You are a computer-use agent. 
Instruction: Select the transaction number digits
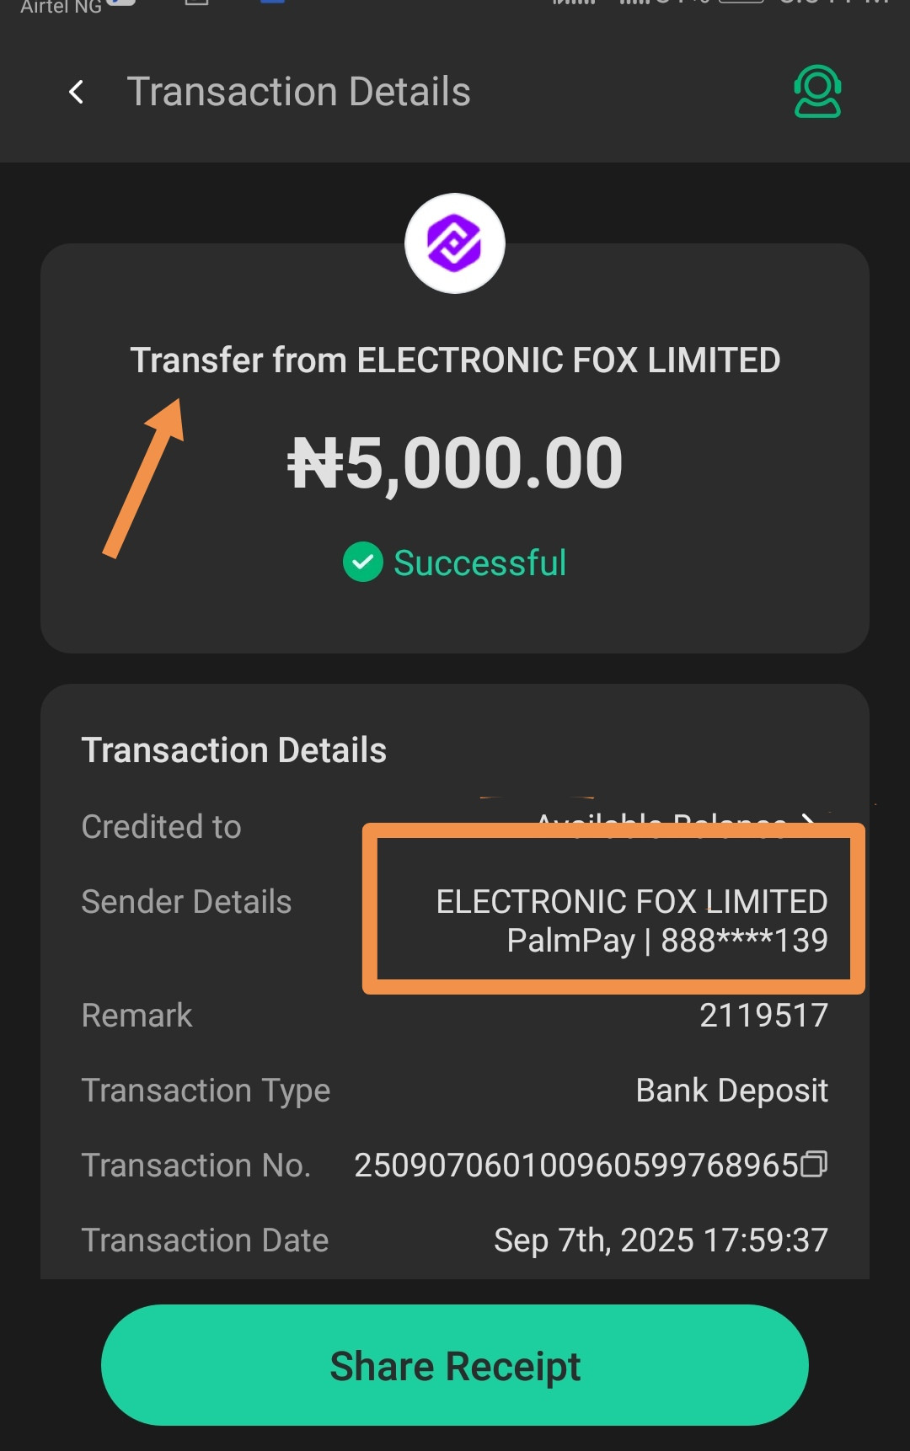(x=575, y=1166)
